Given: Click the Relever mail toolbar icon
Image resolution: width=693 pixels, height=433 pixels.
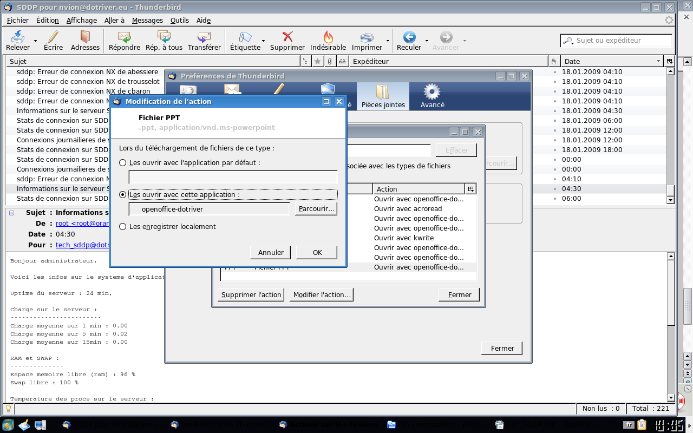Looking at the screenshot, I should point(17,37).
